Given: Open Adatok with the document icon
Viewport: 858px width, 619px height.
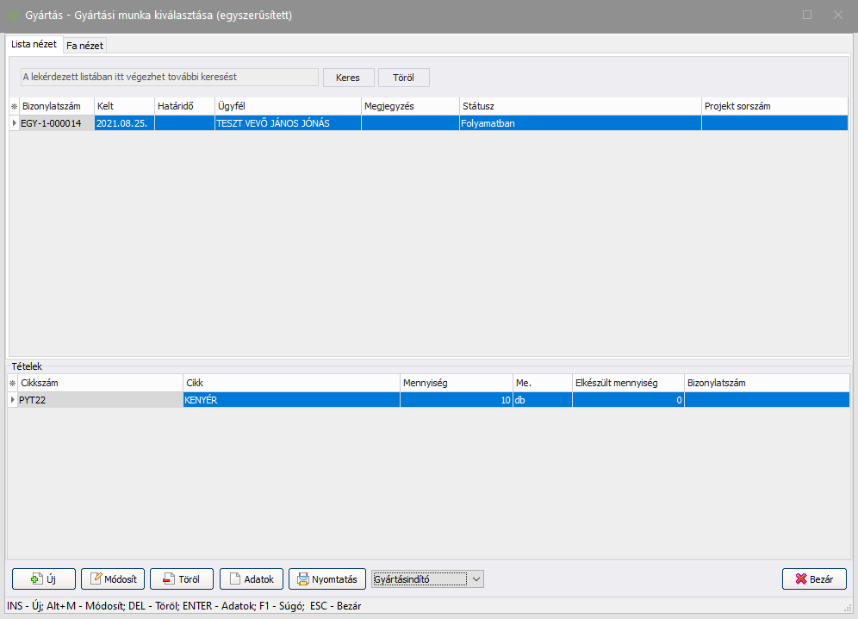Looking at the screenshot, I should [x=234, y=579].
